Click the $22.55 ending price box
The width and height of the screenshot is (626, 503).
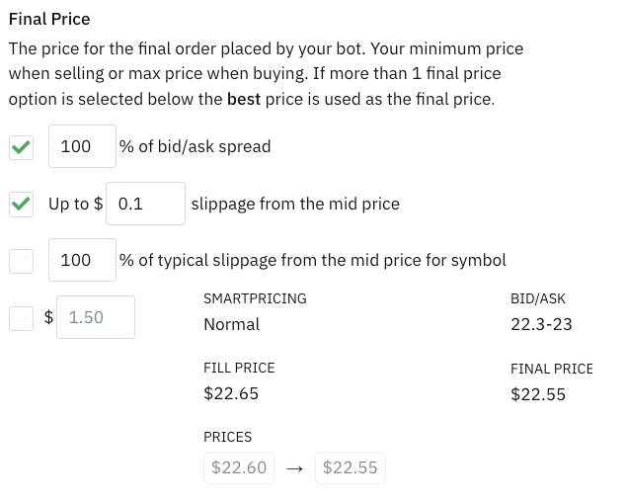pyautogui.click(x=351, y=467)
